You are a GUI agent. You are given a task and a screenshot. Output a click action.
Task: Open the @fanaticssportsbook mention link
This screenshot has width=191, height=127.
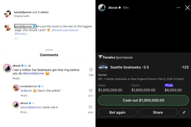pyautogui.click(x=65, y=30)
